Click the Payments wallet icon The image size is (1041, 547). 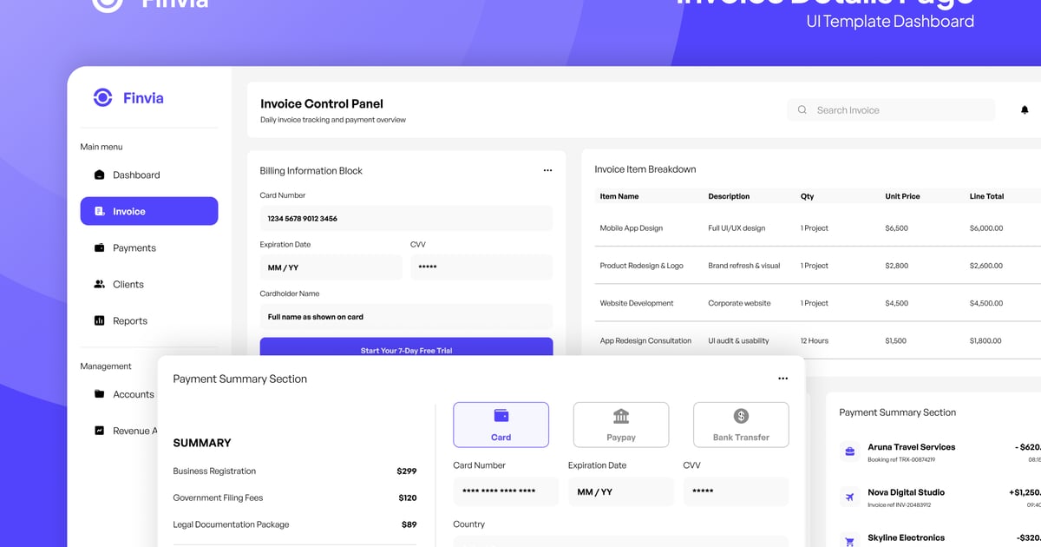click(x=98, y=247)
